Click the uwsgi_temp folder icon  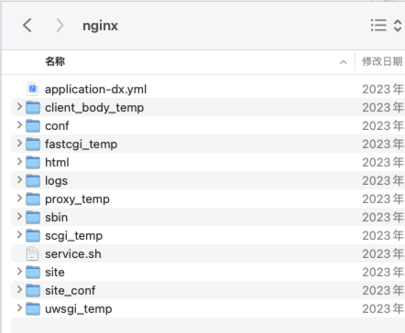(x=33, y=308)
